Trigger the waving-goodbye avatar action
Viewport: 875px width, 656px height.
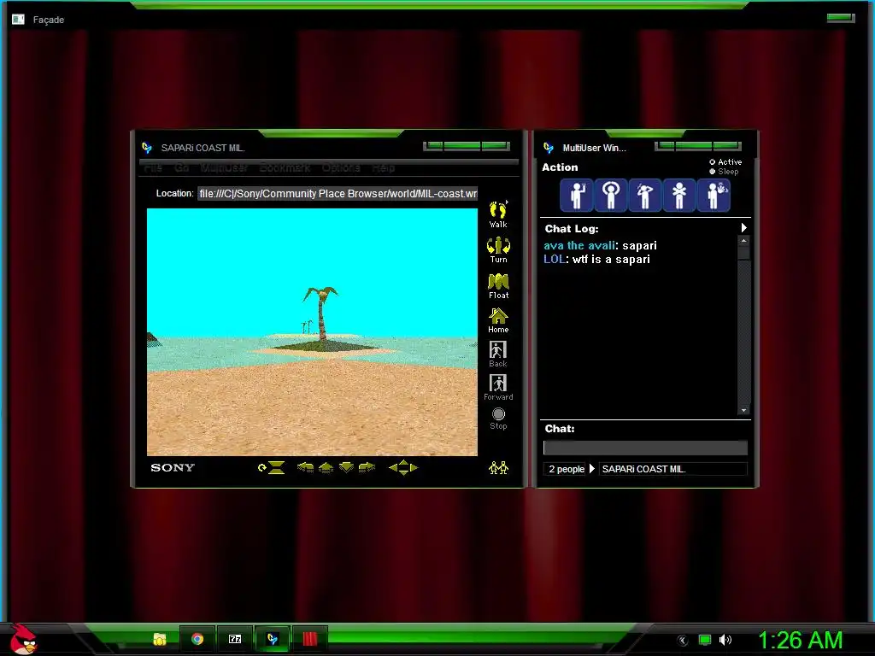pyautogui.click(x=714, y=196)
